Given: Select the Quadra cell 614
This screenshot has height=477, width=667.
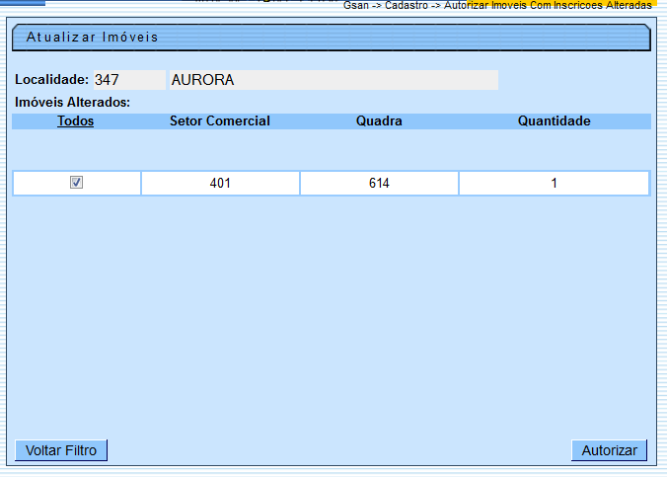Looking at the screenshot, I should tap(379, 184).
